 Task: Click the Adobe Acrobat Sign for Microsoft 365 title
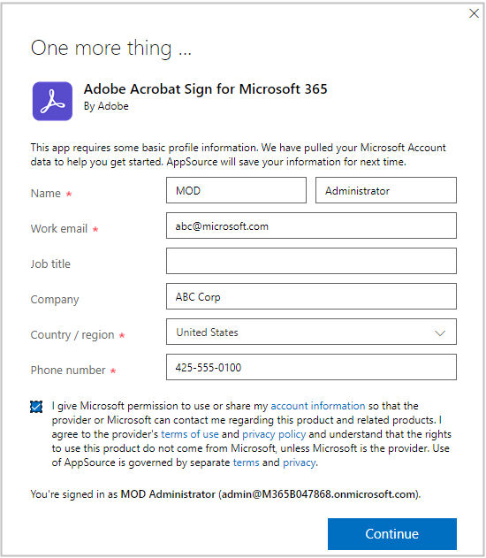[206, 89]
